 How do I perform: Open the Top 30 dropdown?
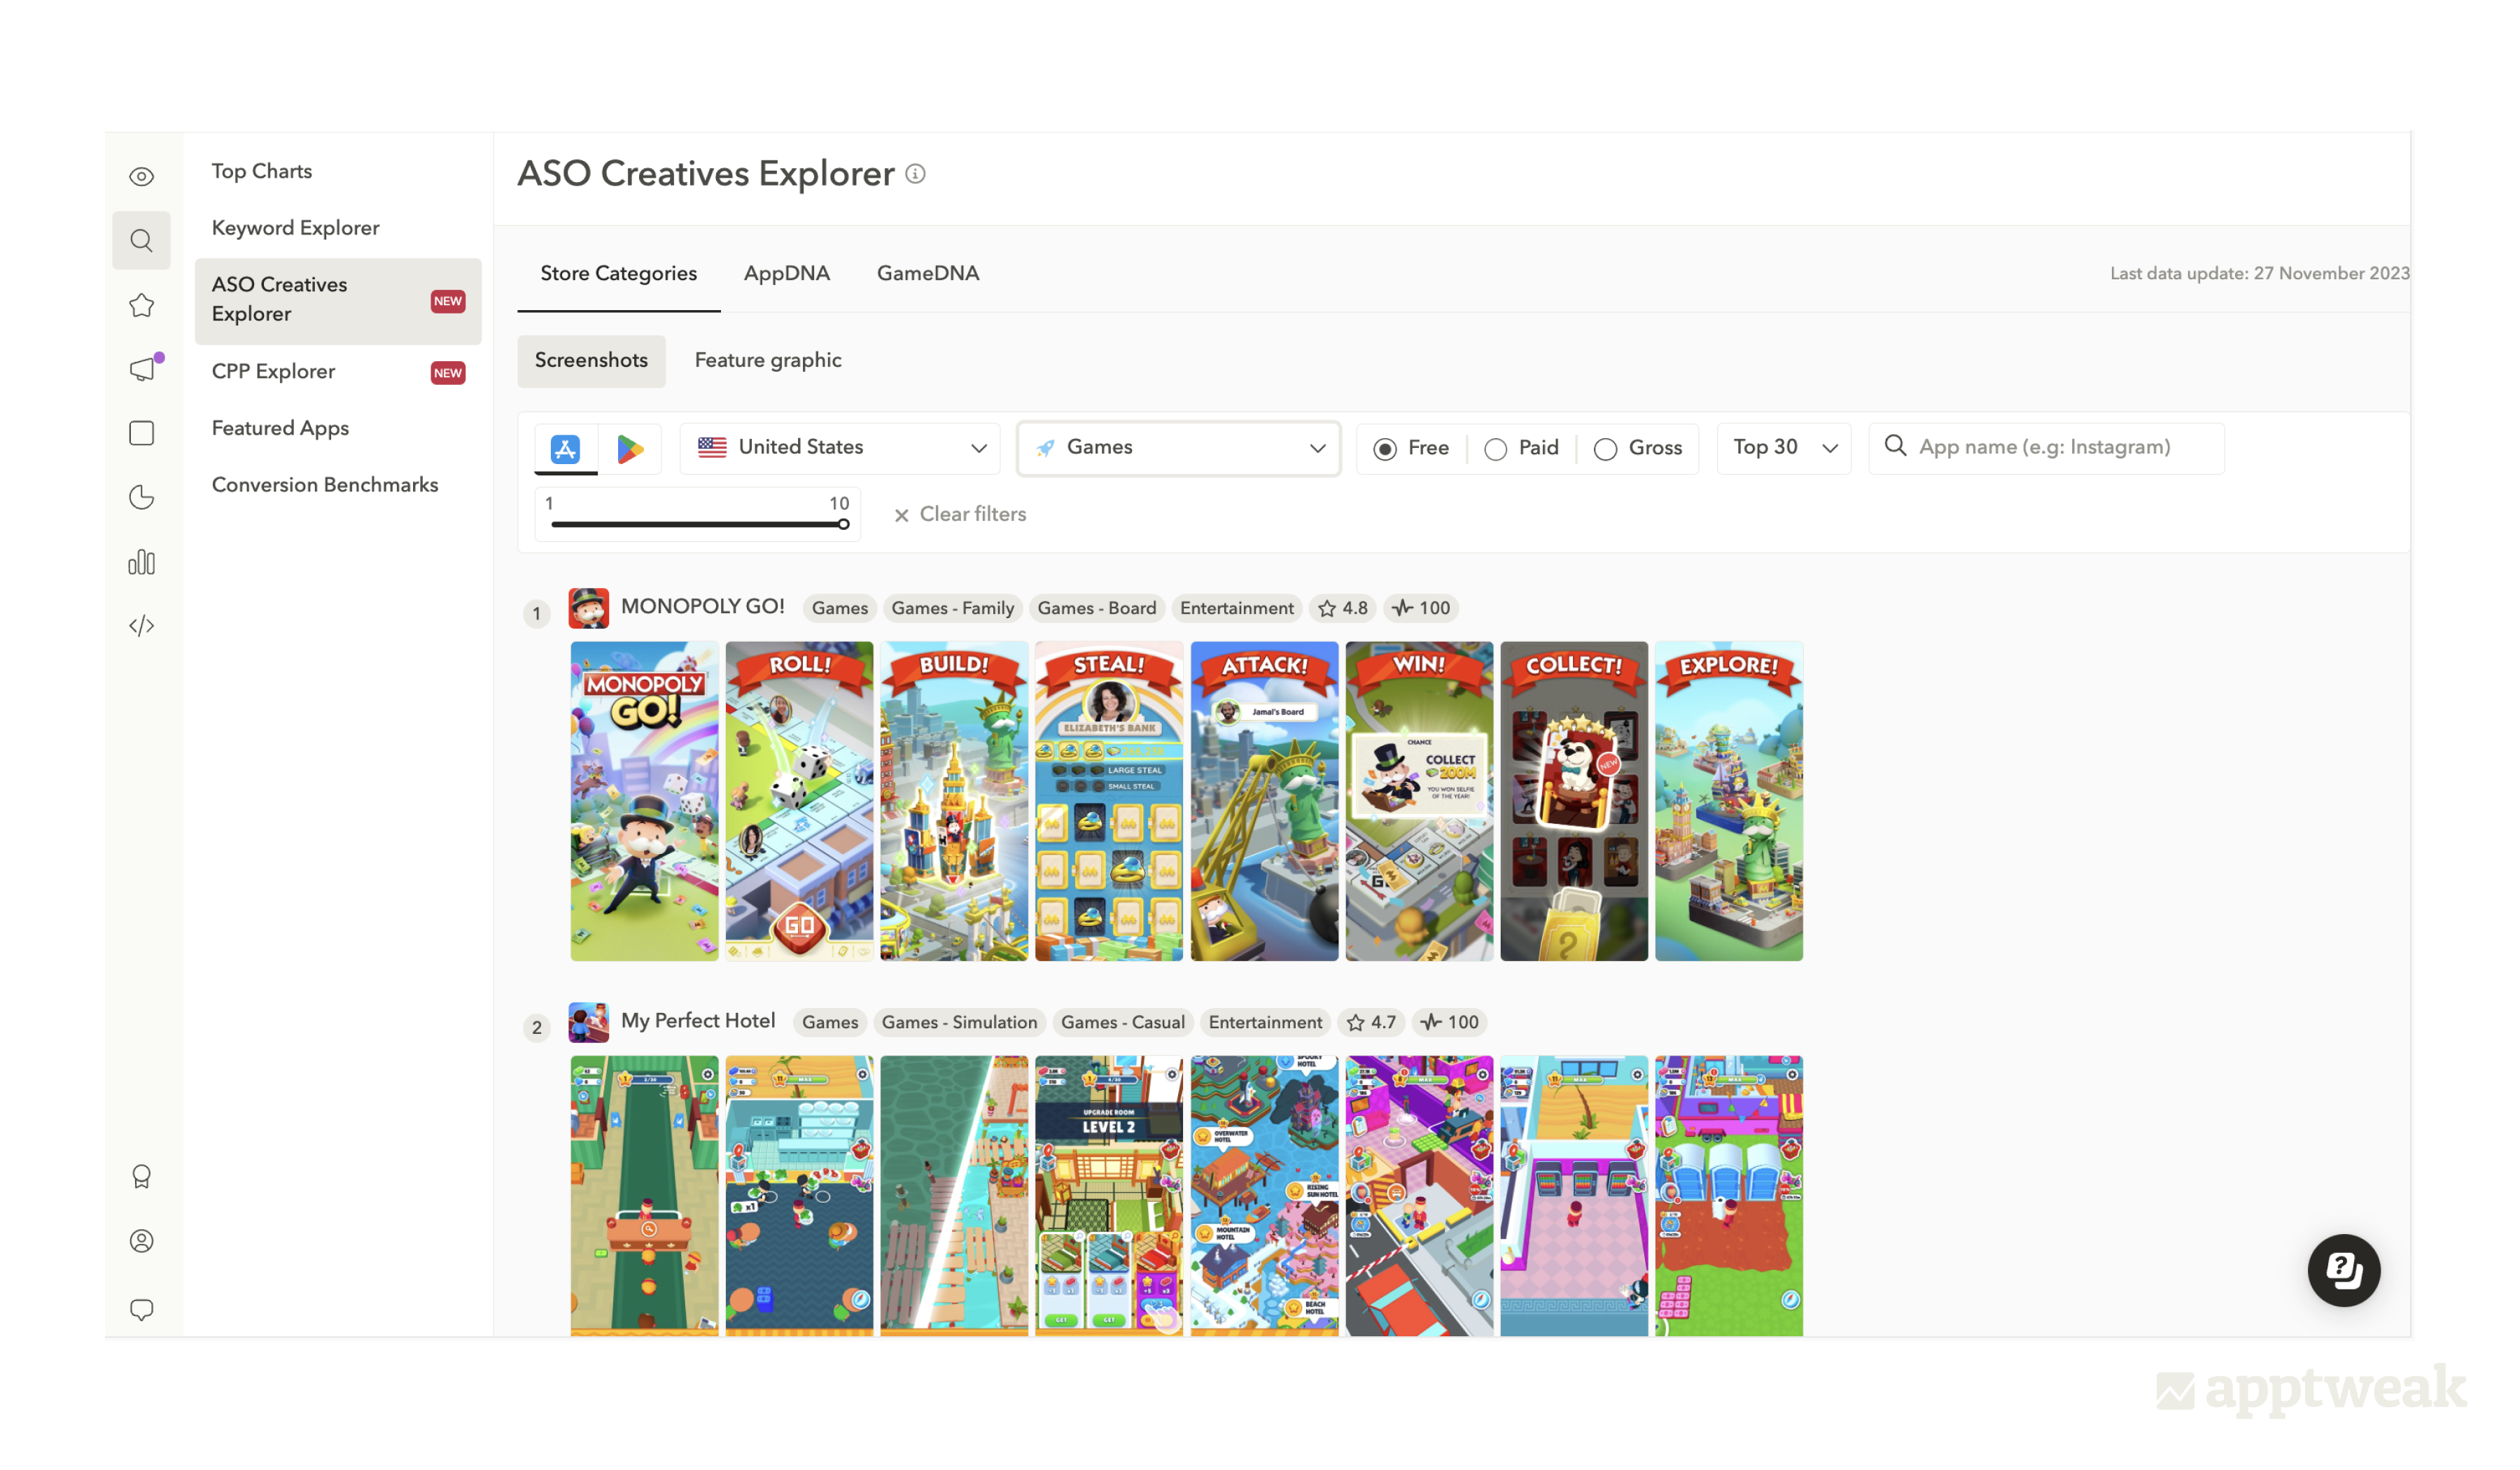[1783, 448]
